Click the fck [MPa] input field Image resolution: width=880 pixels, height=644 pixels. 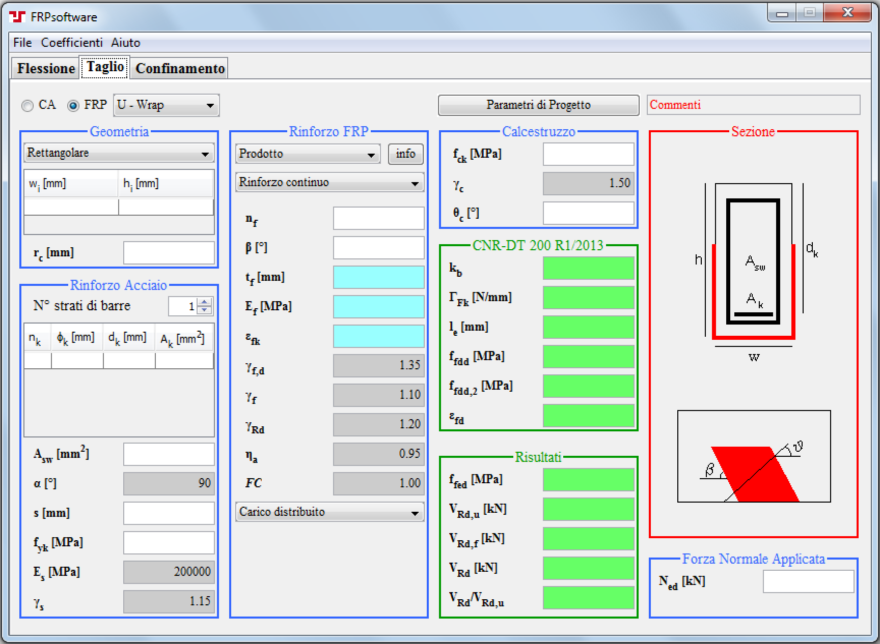(x=589, y=154)
